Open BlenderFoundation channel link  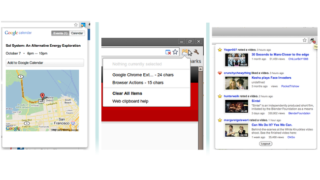299,113
